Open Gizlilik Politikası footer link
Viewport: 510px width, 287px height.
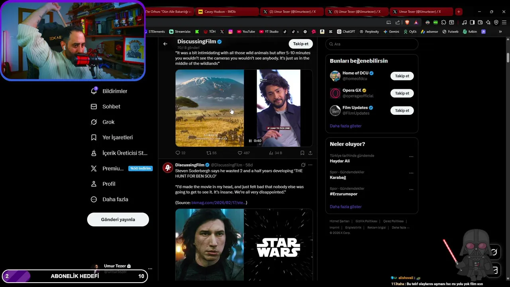click(x=366, y=221)
